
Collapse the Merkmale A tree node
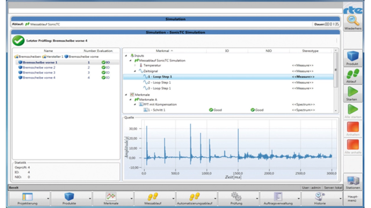(130, 100)
